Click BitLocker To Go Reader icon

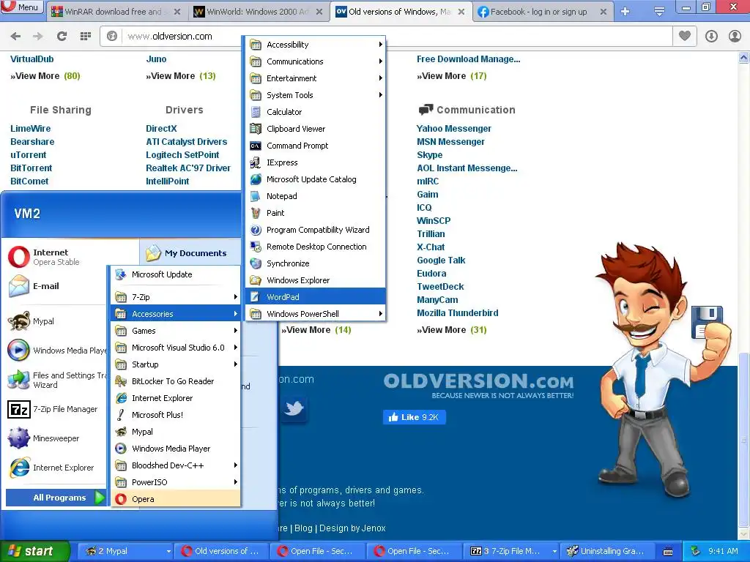121,381
